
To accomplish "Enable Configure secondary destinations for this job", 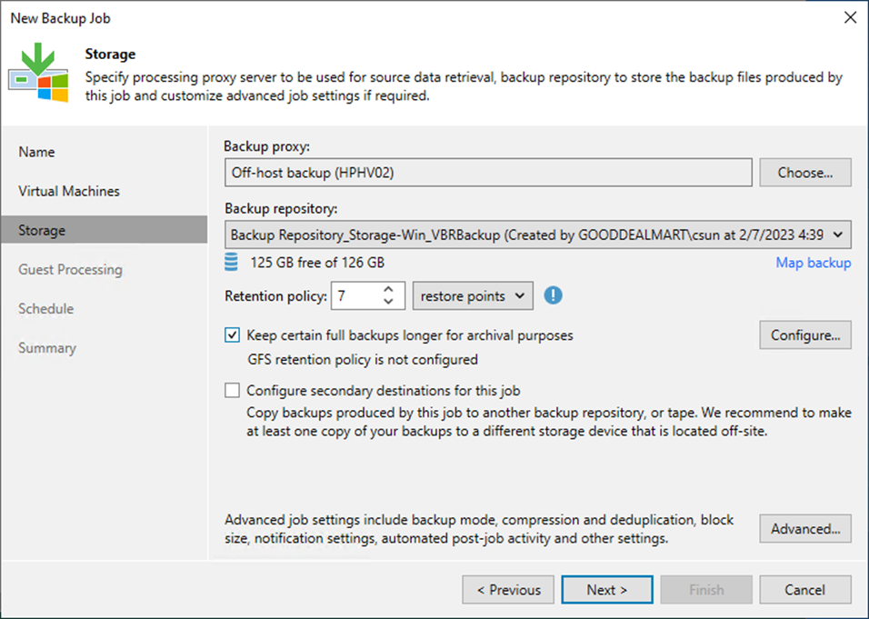I will (x=232, y=391).
